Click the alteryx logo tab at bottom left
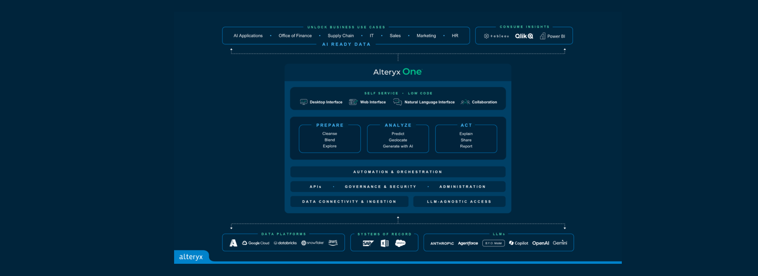Viewport: 758px width, 276px height. (x=191, y=257)
